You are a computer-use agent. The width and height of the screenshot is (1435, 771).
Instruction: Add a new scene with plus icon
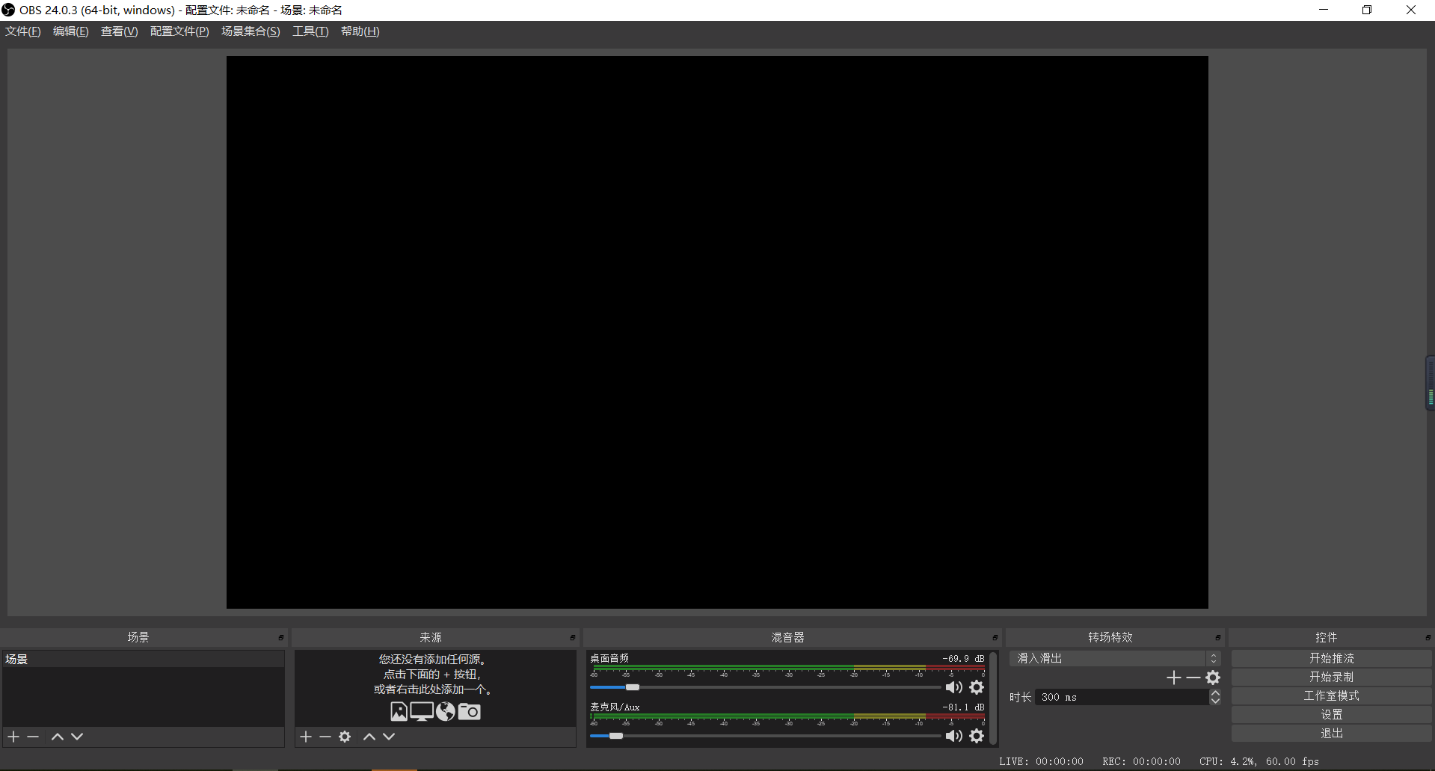coord(13,737)
